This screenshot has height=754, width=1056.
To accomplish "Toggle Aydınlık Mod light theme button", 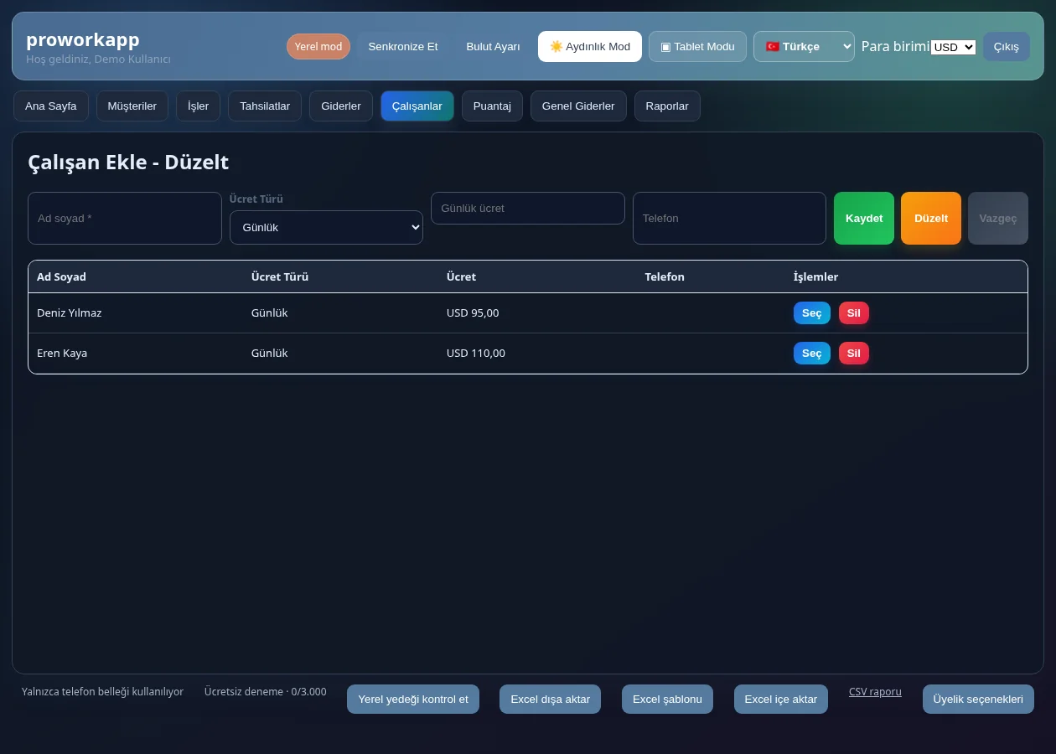I will (x=590, y=47).
